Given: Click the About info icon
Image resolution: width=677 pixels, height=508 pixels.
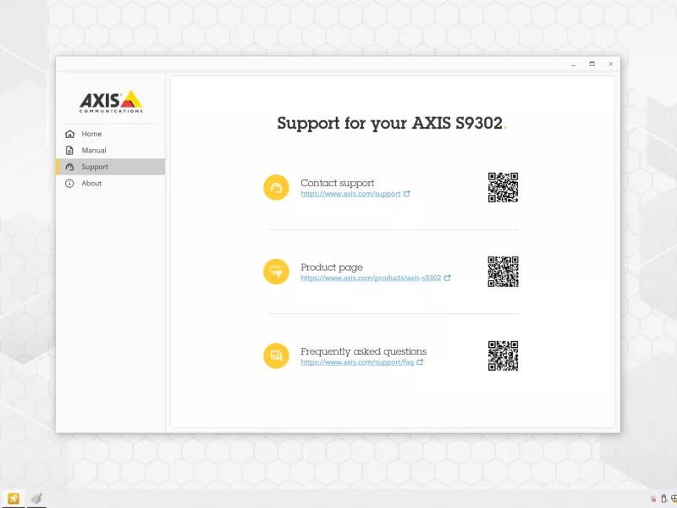Looking at the screenshot, I should pos(69,183).
